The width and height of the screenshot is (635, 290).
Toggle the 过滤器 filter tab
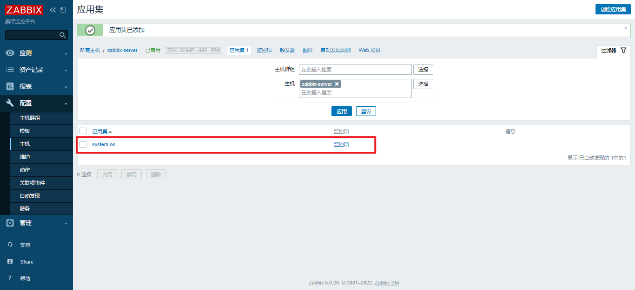point(614,51)
